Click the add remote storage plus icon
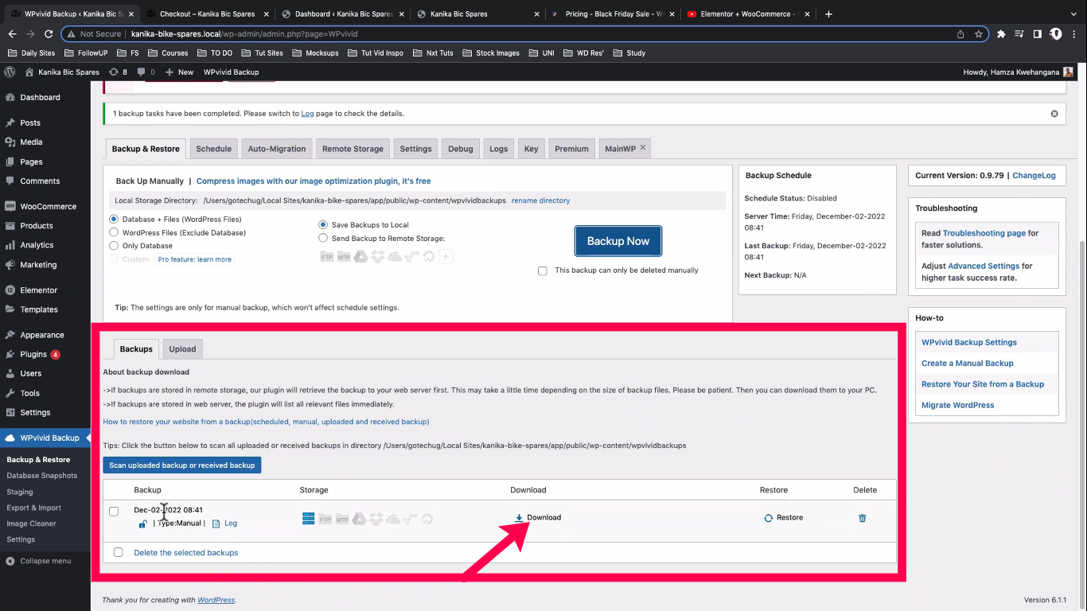The image size is (1087, 611). click(446, 256)
